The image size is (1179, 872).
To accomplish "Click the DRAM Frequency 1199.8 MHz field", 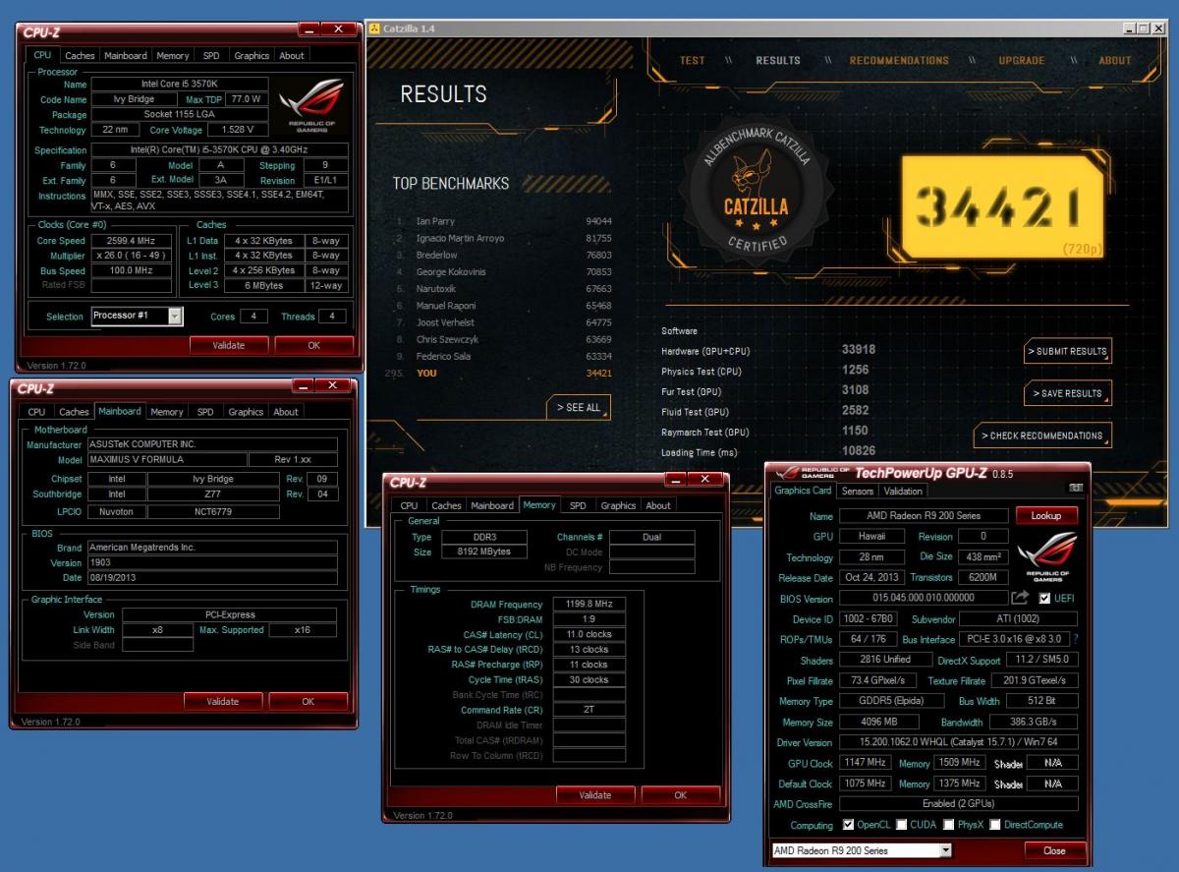I will [x=589, y=605].
